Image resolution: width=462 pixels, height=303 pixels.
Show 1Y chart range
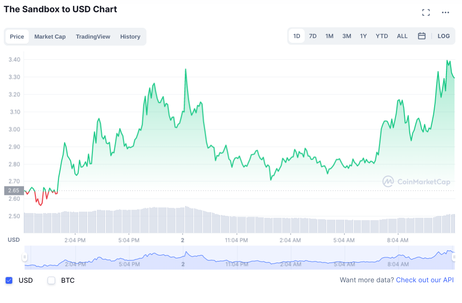tap(363, 36)
